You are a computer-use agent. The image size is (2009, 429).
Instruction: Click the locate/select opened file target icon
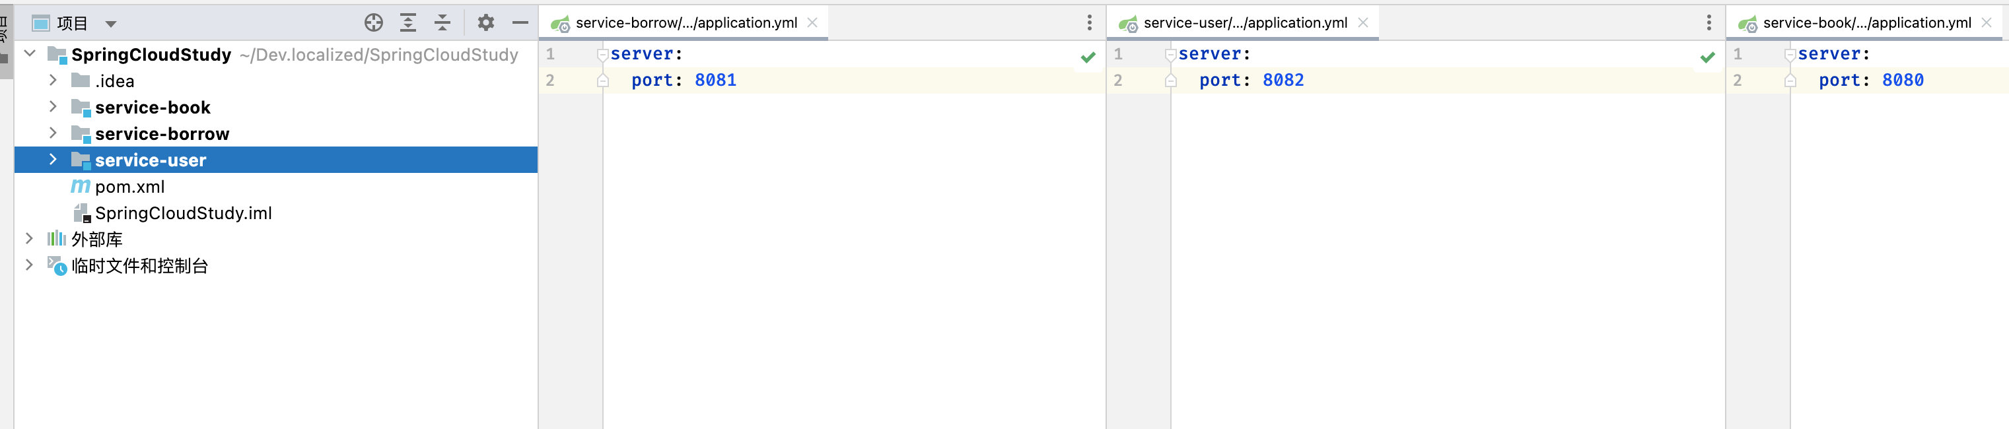374,22
